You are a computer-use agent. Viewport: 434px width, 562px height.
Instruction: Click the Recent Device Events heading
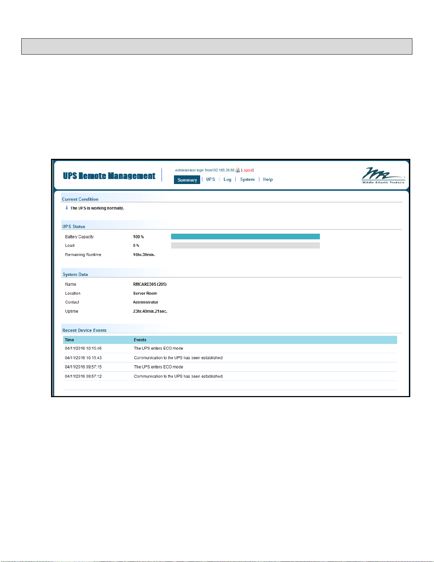click(84, 330)
